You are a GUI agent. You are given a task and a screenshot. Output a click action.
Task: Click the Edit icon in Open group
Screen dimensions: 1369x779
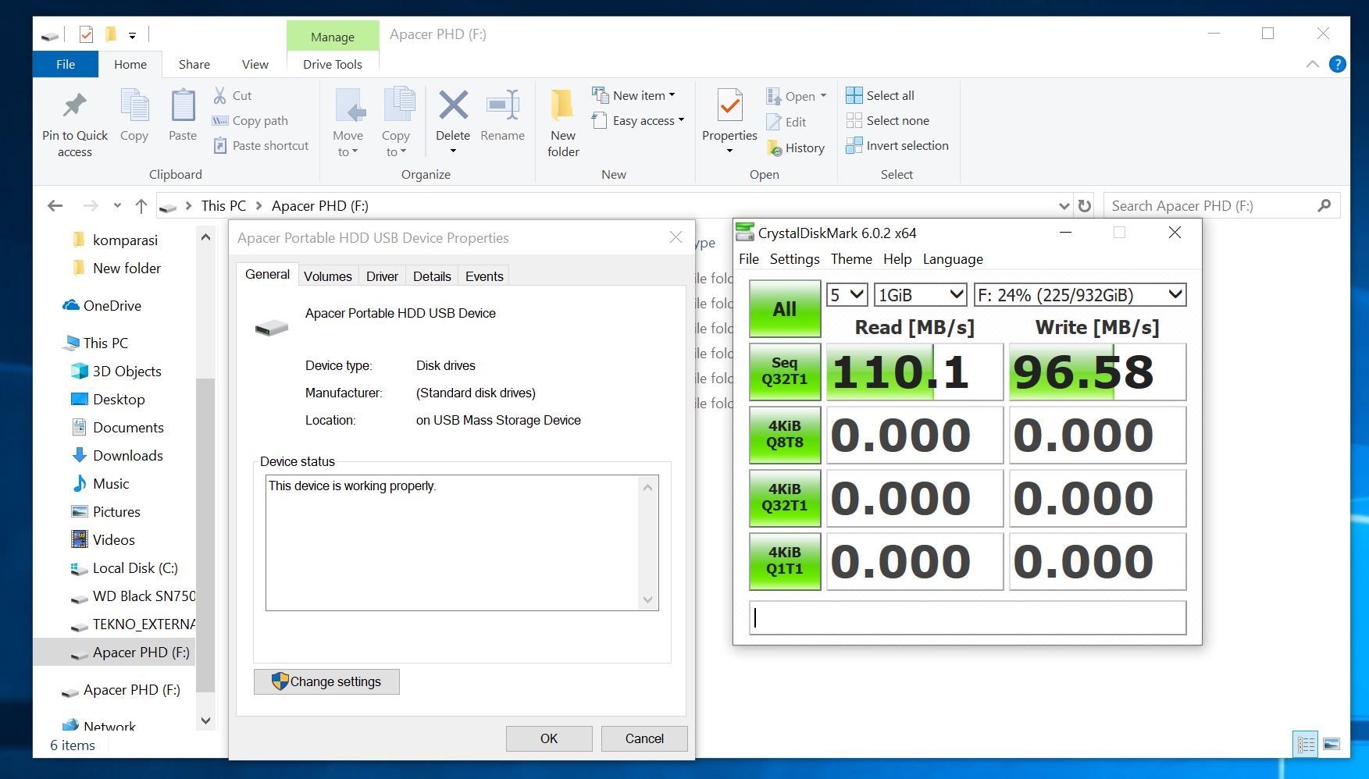point(773,122)
